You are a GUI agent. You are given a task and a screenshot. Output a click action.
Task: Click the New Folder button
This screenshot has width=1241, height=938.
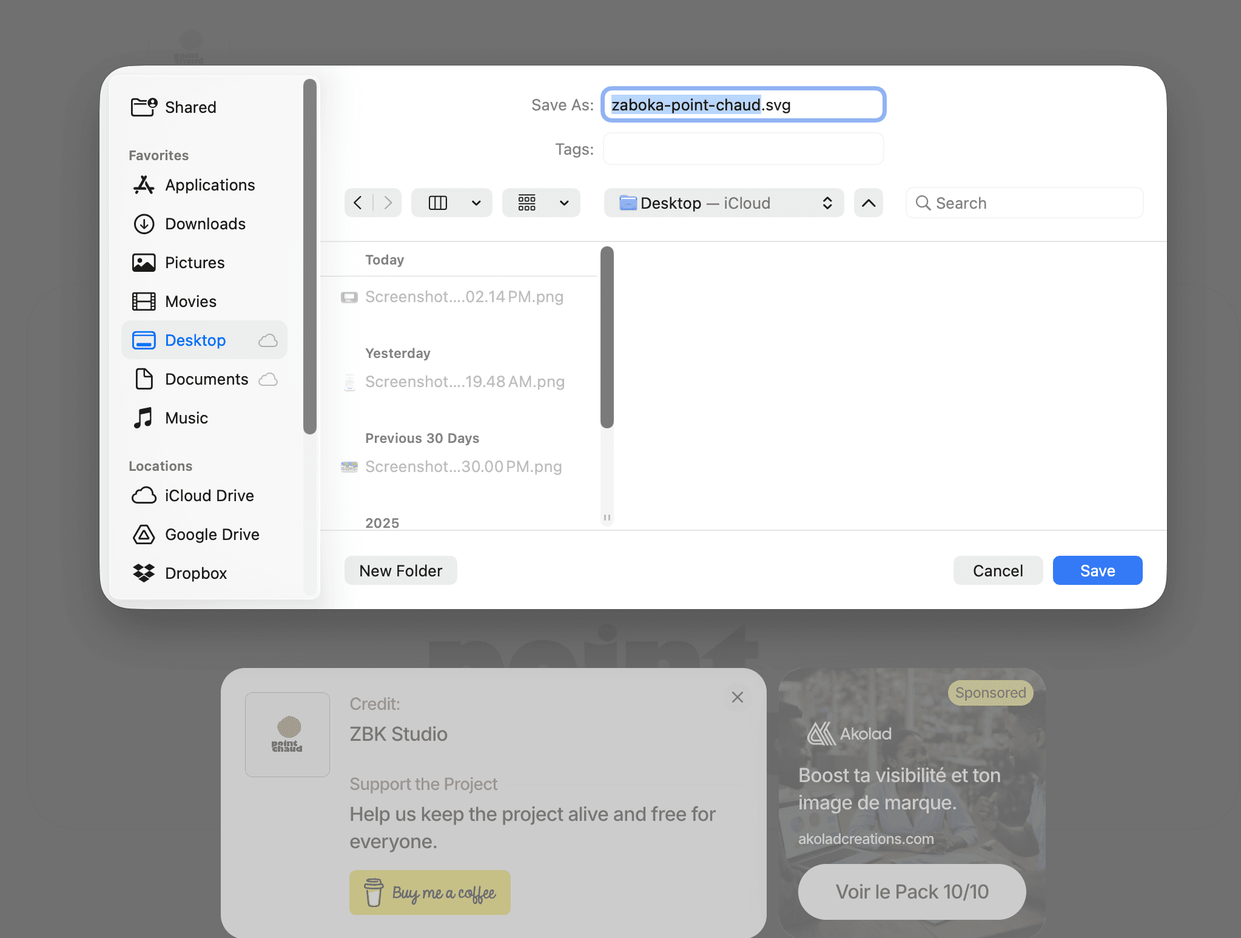(400, 570)
